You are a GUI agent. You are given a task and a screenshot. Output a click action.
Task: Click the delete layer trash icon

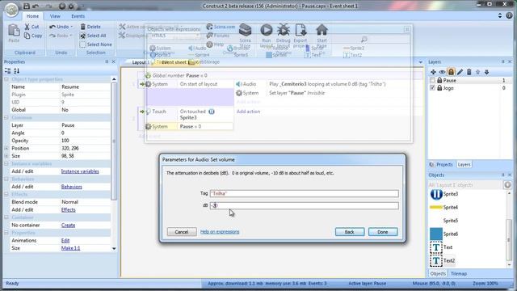click(469, 72)
